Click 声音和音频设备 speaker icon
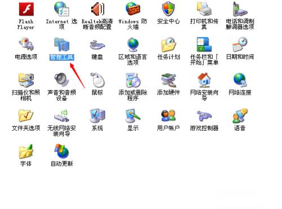This screenshot has width=282, height=209. click(x=61, y=80)
